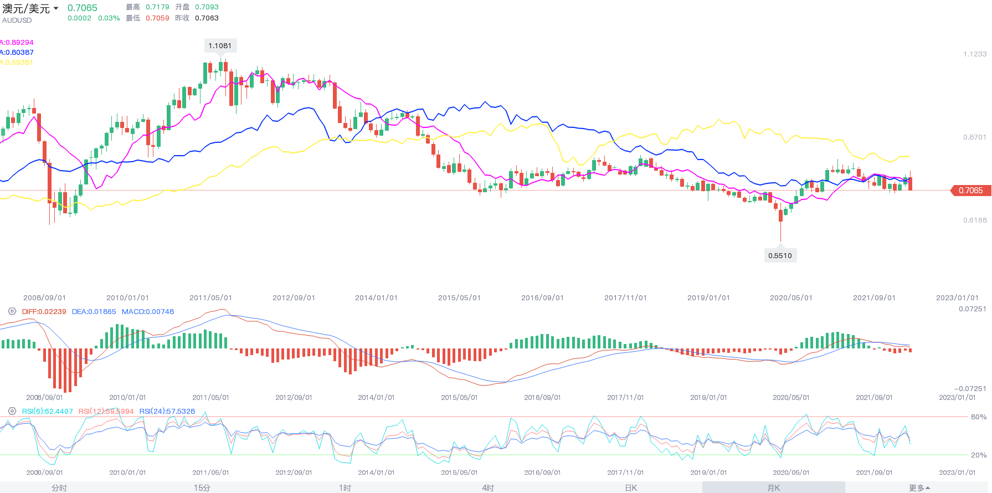Open the RSI indicator settings gear
Image resolution: width=992 pixels, height=493 pixels.
tap(12, 411)
